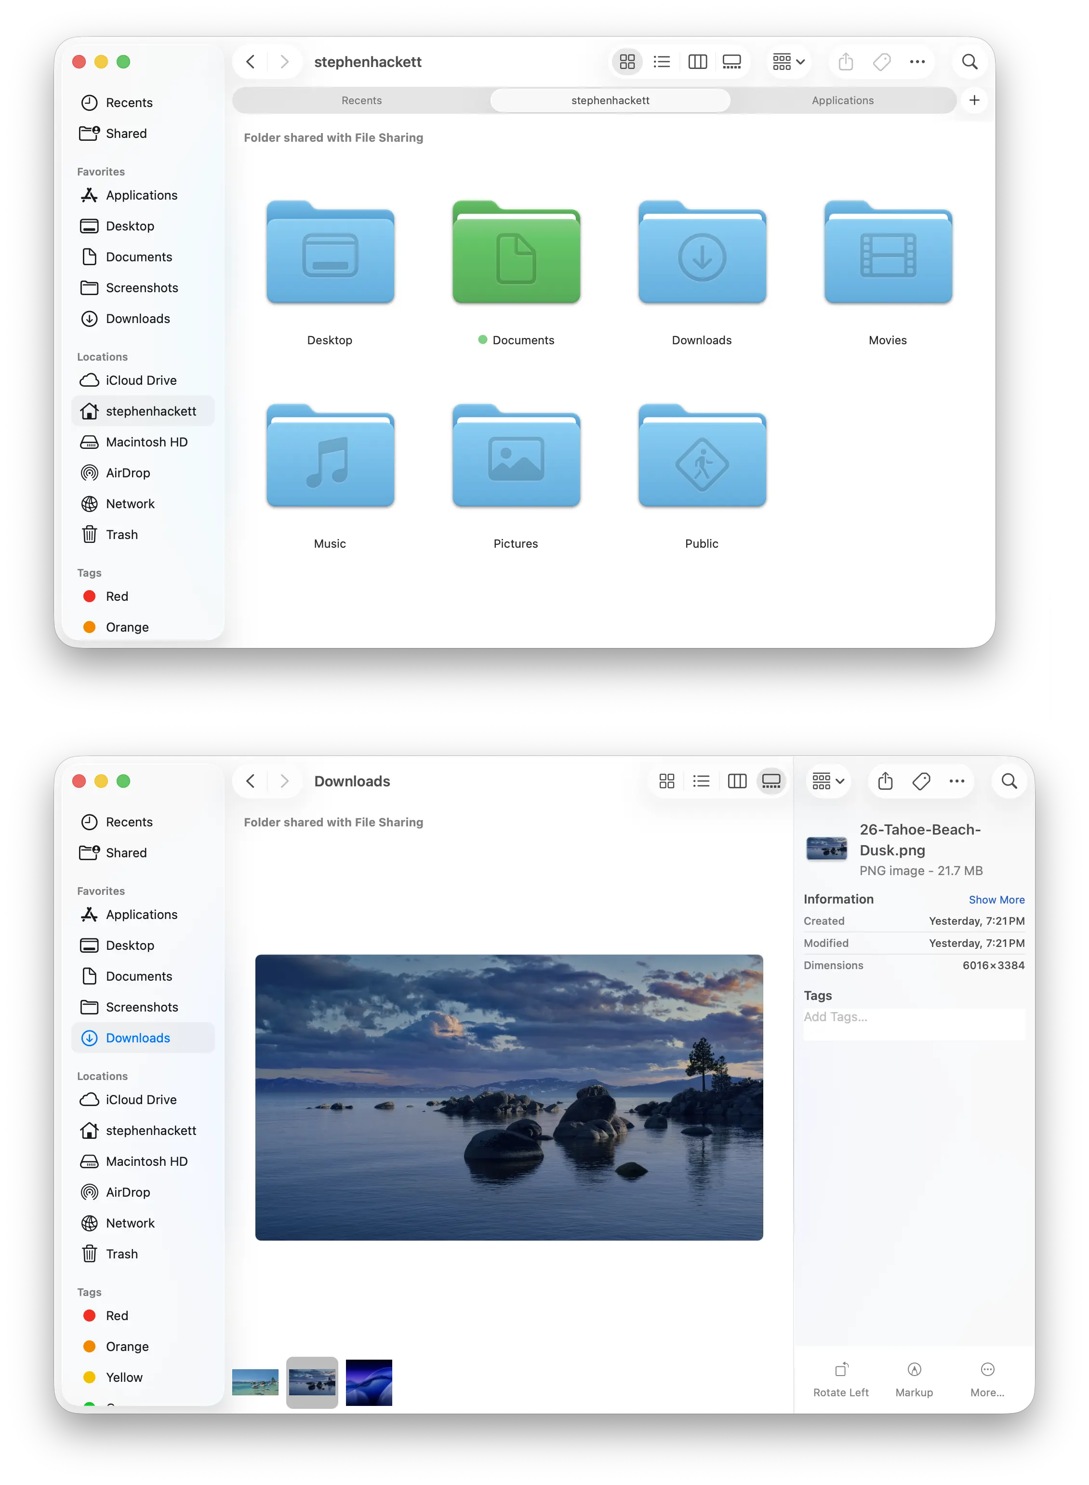This screenshot has height=1485, width=1089.
Task: Select the Pictures folder icon
Action: coord(516,456)
